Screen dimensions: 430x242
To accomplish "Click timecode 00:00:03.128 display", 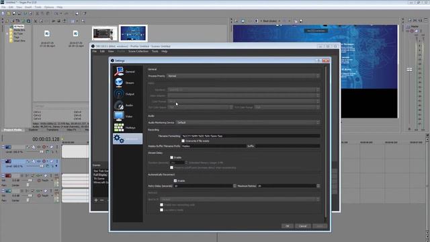I will coord(46,139).
